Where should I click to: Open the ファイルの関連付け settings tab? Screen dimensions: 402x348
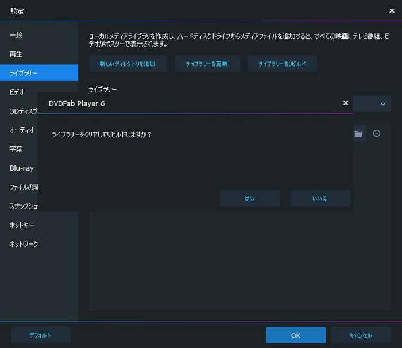24,187
